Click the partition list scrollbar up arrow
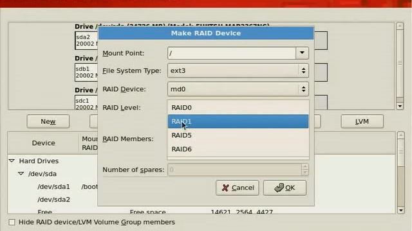 [400, 135]
